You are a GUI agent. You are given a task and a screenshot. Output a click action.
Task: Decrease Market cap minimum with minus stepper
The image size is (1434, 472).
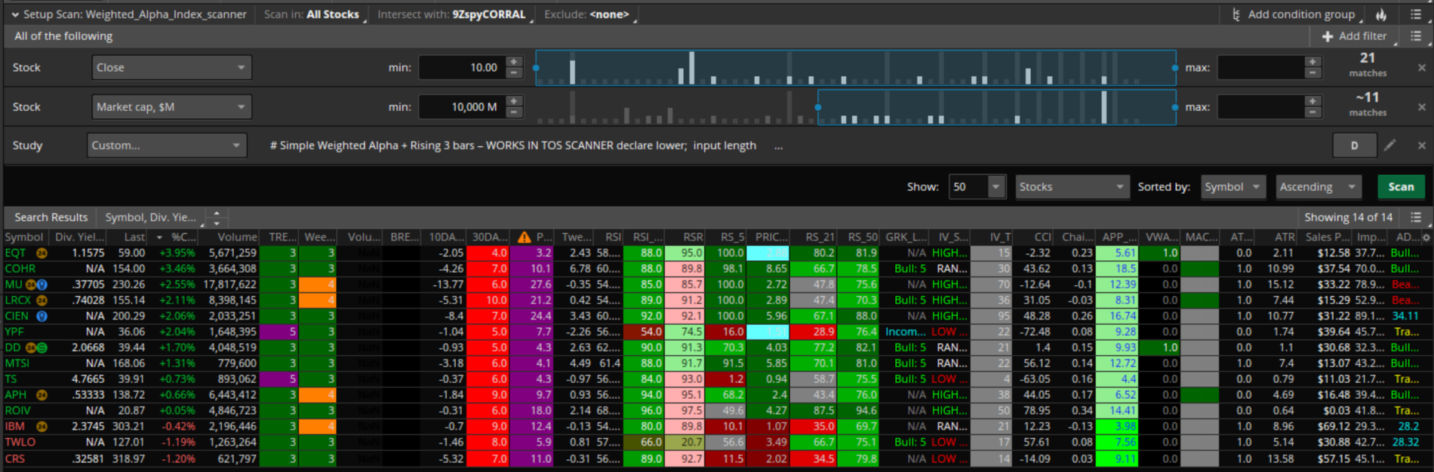514,112
